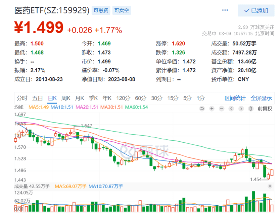
Task: Click 全屏显示 to view fullscreen
Action: pyautogui.click(x=261, y=98)
